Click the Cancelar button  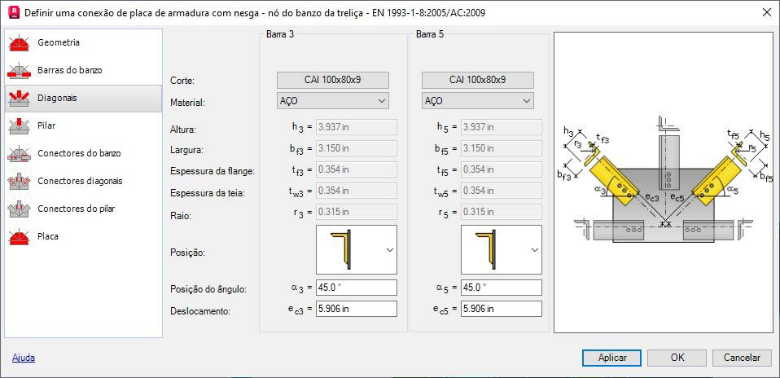pos(742,358)
